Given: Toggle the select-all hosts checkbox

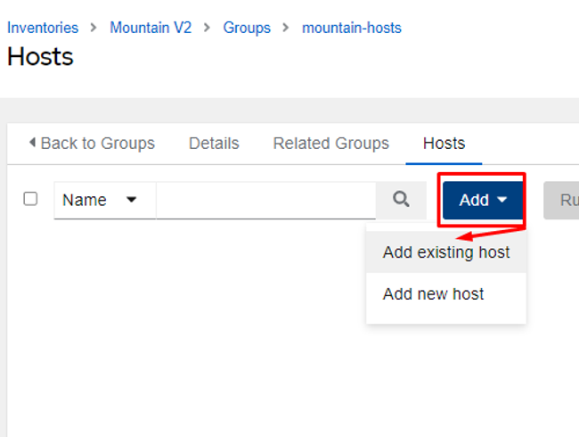Looking at the screenshot, I should tap(30, 199).
